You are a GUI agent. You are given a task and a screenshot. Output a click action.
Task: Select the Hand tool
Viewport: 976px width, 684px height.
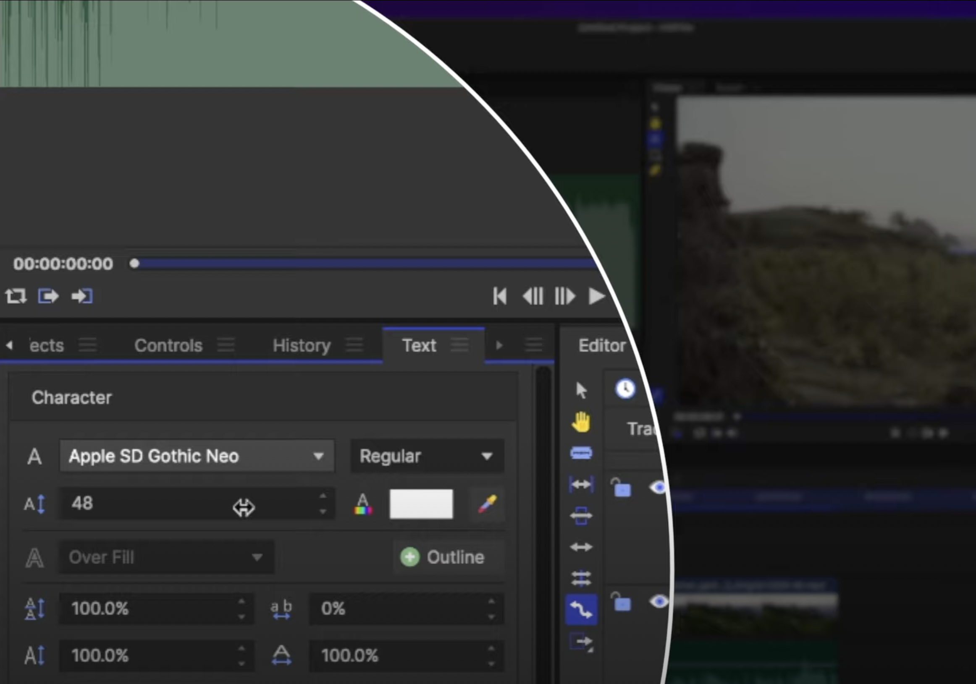point(581,422)
